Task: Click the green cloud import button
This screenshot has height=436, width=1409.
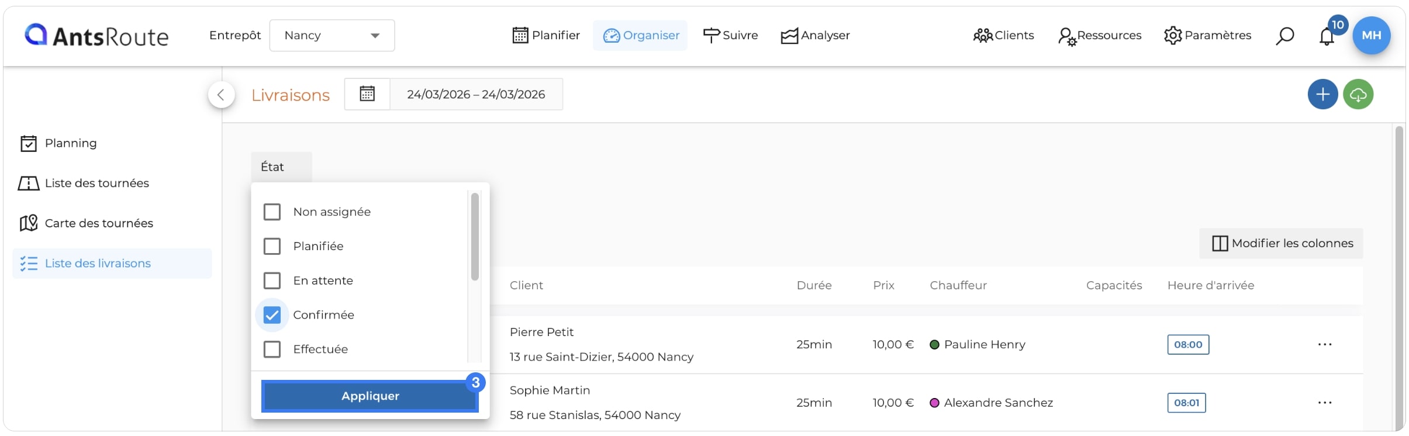Action: pos(1358,94)
